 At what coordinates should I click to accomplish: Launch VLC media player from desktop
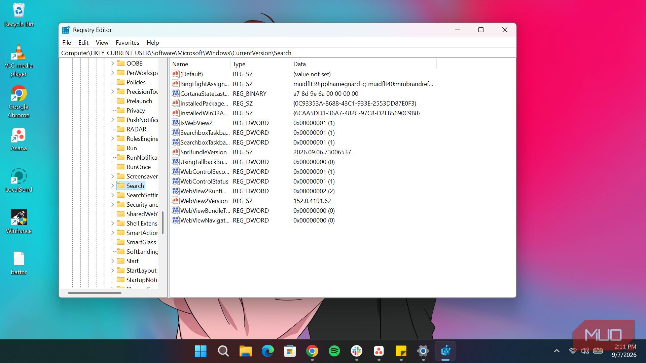(x=19, y=61)
